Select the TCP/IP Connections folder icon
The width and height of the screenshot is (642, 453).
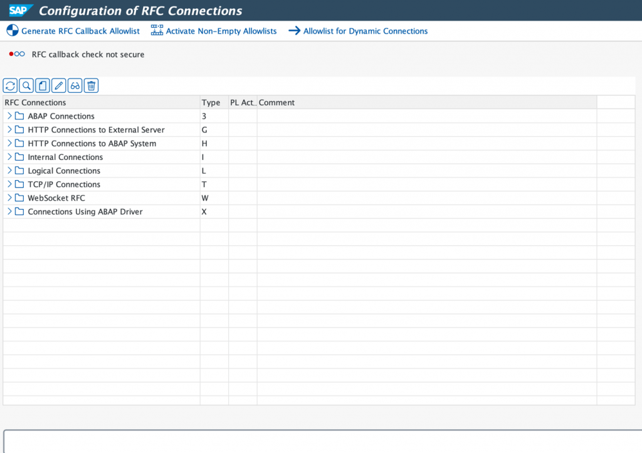(19, 184)
